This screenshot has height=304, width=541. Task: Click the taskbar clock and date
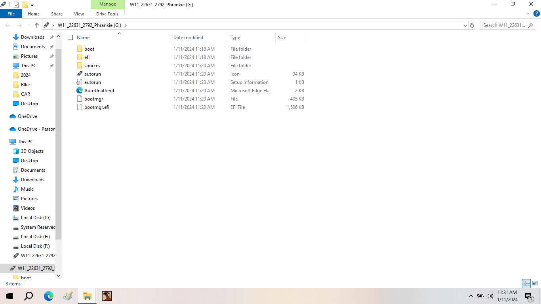(x=507, y=296)
